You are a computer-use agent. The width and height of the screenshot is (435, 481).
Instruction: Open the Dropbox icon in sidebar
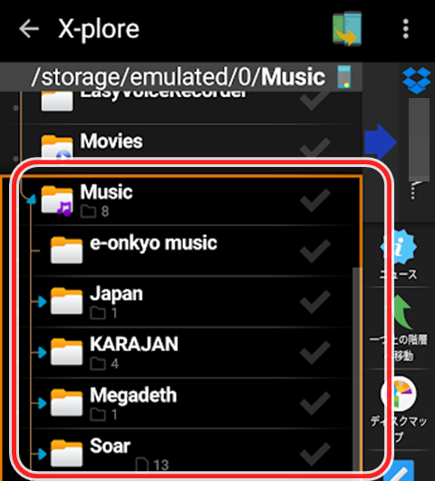[x=417, y=80]
